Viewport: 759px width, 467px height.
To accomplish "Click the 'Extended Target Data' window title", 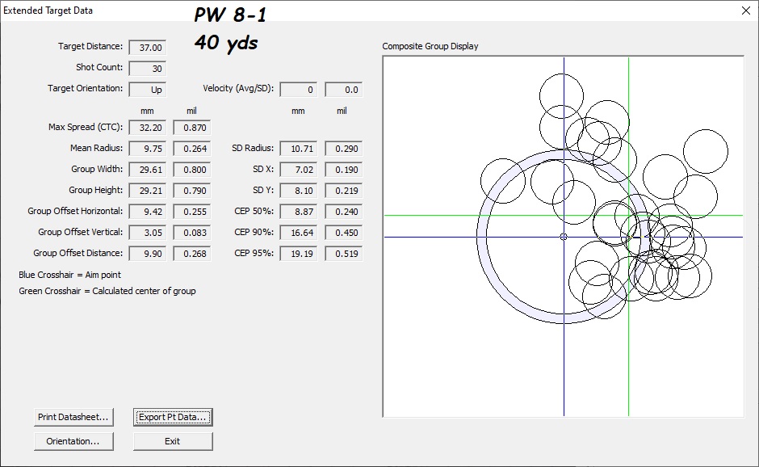I will tap(48, 11).
